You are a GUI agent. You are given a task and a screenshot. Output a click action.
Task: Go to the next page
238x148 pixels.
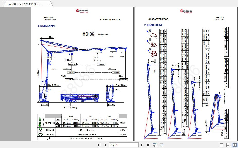[x=142, y=145]
